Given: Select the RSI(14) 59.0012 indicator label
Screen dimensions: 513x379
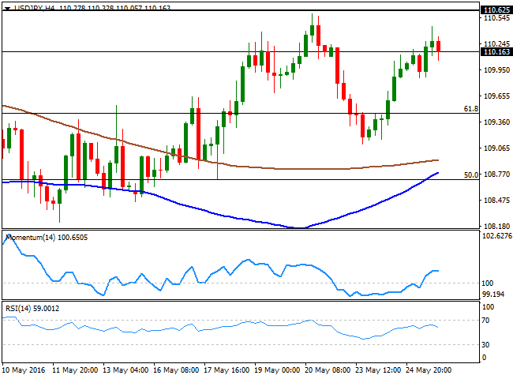Looking at the screenshot, I should [x=32, y=309].
